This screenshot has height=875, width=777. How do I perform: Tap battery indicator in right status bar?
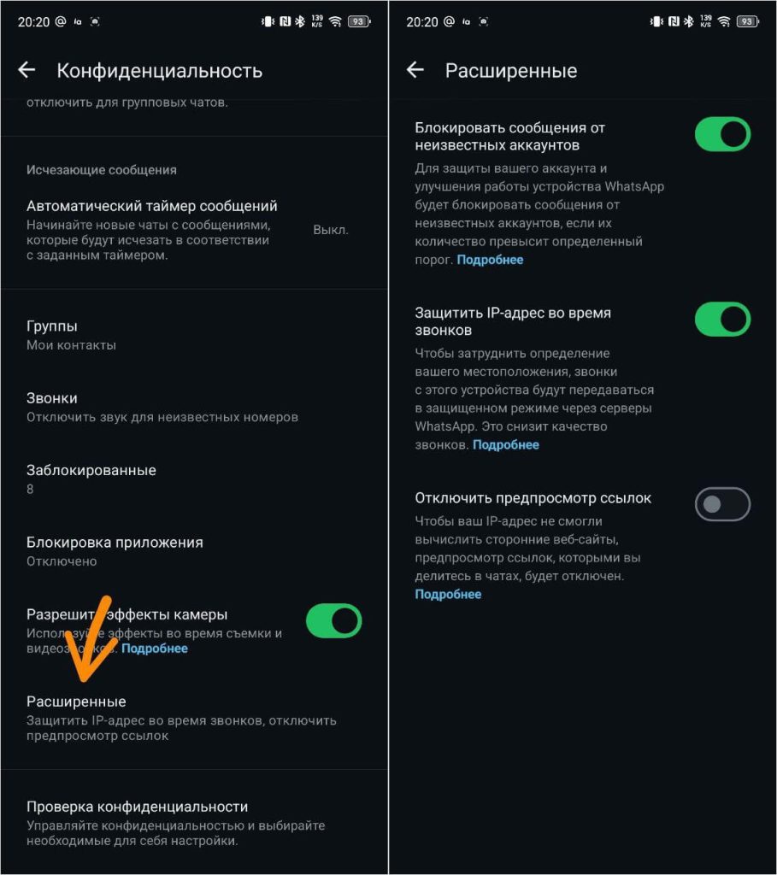(x=747, y=21)
